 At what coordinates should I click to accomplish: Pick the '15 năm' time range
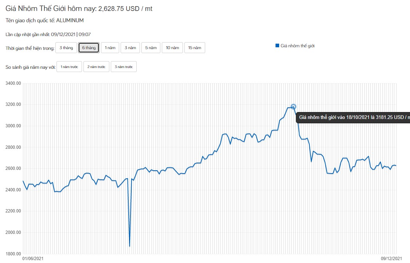coord(195,48)
